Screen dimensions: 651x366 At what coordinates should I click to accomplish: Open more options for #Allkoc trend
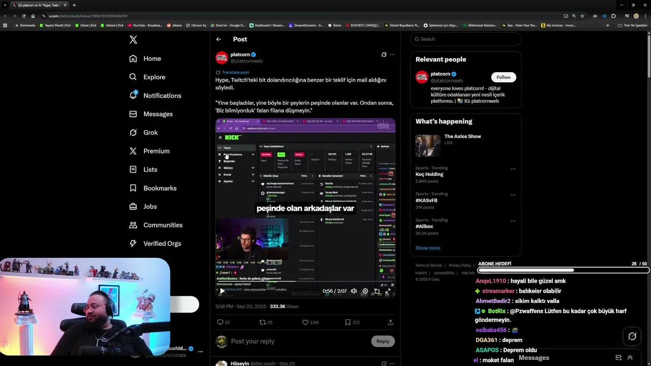(513, 221)
